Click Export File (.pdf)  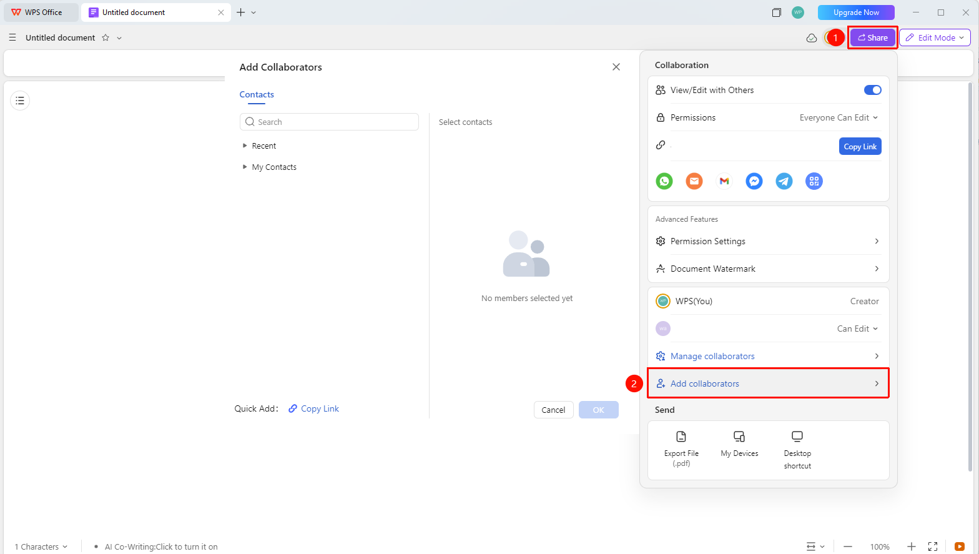click(681, 449)
